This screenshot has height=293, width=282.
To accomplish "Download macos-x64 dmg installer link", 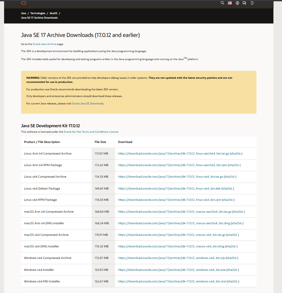I will coord(171,246).
